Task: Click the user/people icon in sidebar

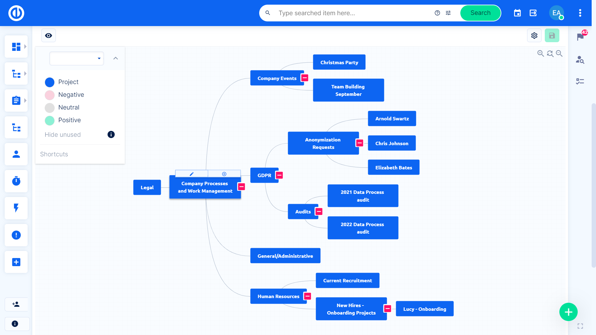Action: 16,154
